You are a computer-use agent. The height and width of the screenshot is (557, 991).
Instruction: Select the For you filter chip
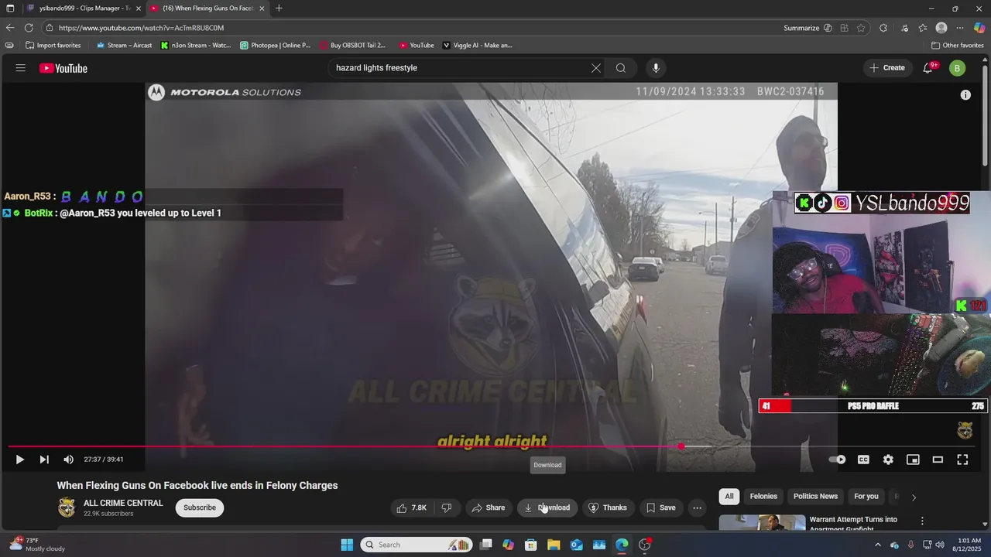(866, 497)
